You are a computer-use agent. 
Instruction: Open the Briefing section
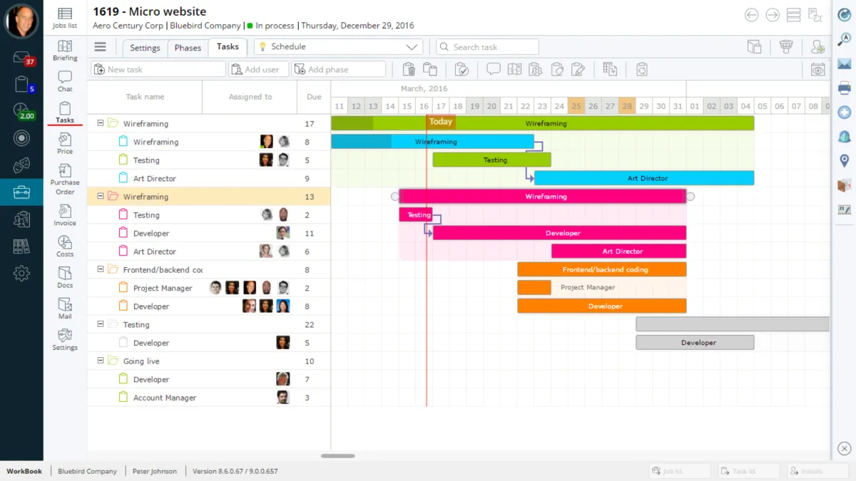(x=65, y=51)
